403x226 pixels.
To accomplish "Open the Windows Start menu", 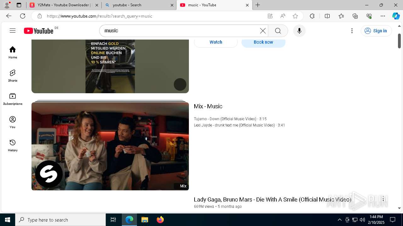I will 8,220.
